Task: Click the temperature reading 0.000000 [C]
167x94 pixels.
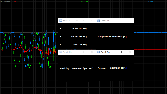Action: tap(120, 37)
